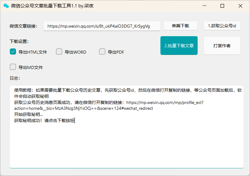Click the 微信文章链接 label
The width and height of the screenshot is (250, 176).
point(23,26)
